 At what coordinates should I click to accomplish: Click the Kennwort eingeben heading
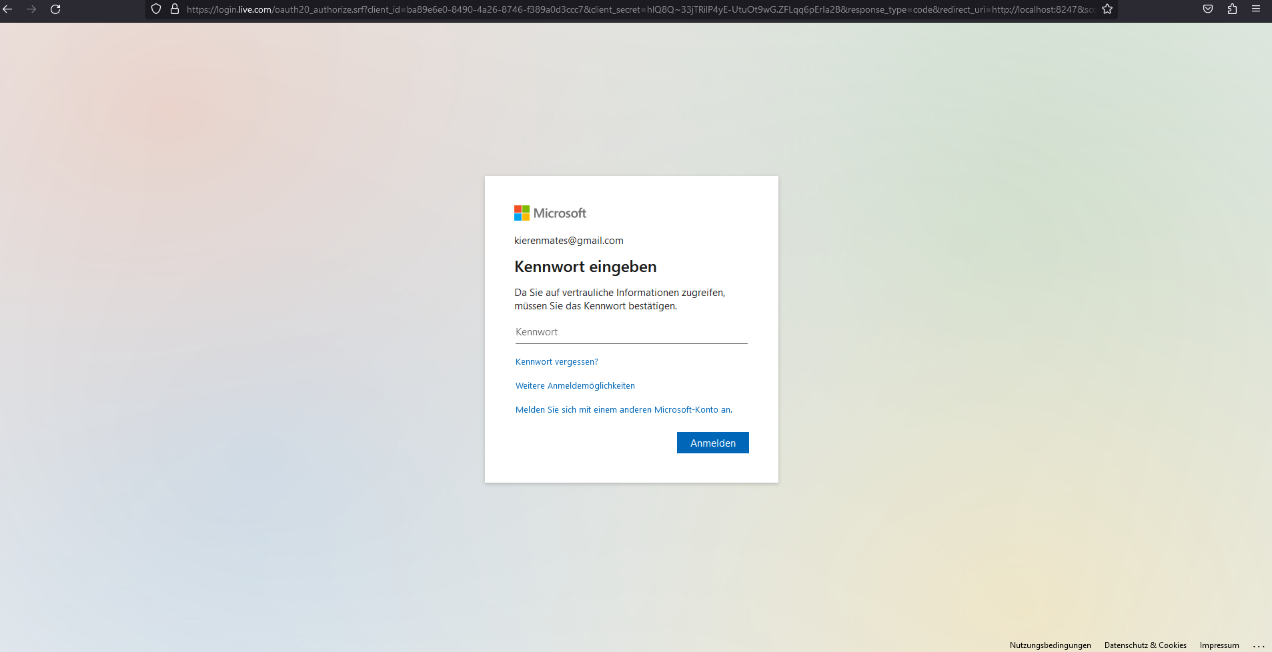pos(586,267)
